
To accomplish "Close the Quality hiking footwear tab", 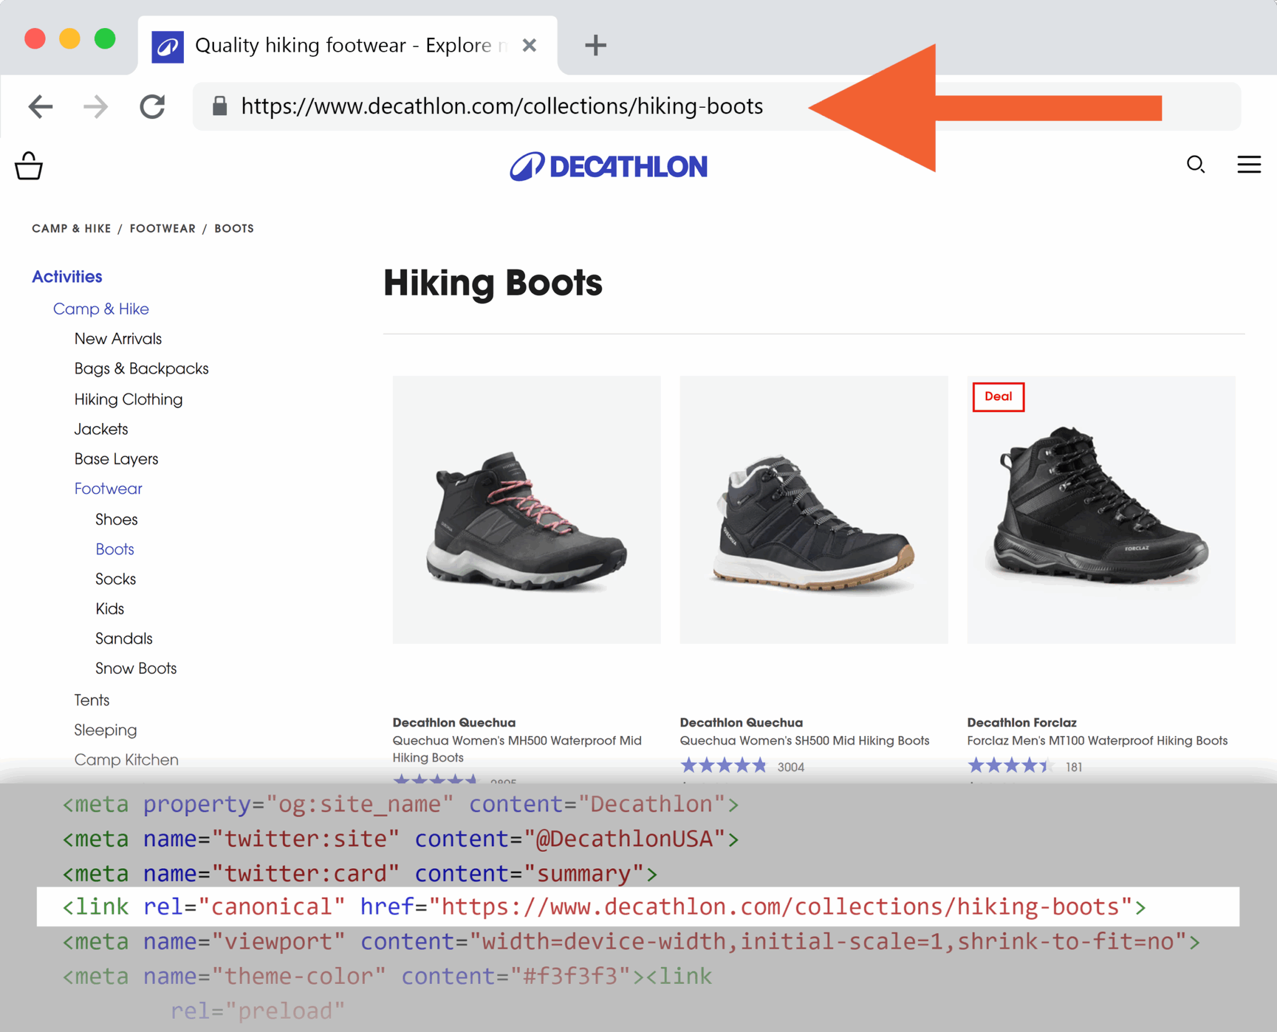I will 529,45.
